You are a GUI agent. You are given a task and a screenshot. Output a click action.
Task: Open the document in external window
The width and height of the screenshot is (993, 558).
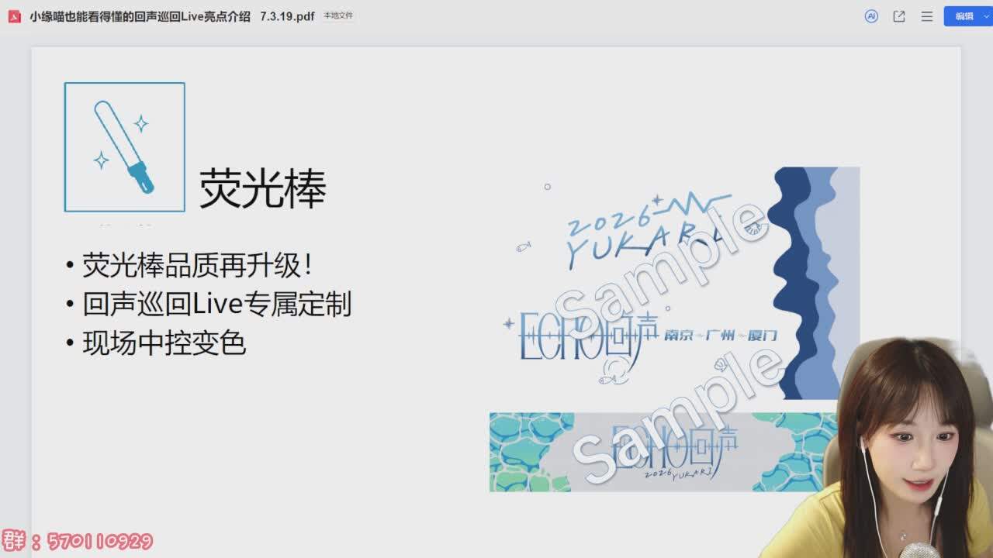click(899, 16)
